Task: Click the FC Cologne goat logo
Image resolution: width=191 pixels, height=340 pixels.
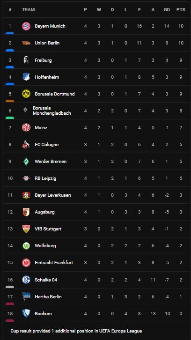Action: tap(26, 144)
